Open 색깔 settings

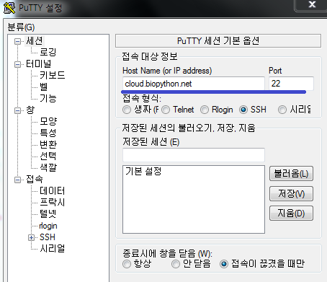[x=48, y=167]
